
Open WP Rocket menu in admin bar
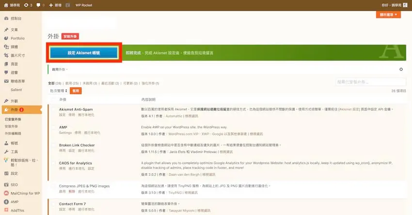[x=84, y=5]
